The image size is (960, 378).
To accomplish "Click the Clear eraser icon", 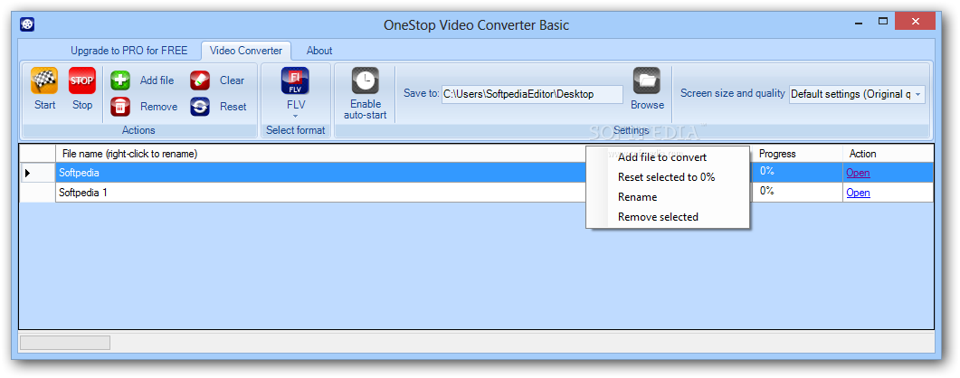I will [200, 80].
